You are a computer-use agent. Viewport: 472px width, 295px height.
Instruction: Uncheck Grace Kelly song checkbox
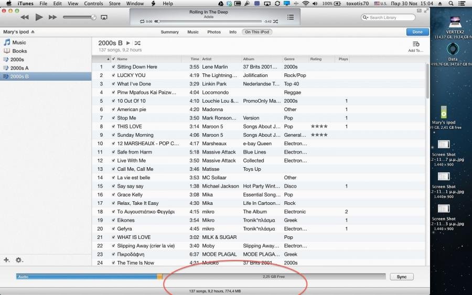(x=113, y=194)
